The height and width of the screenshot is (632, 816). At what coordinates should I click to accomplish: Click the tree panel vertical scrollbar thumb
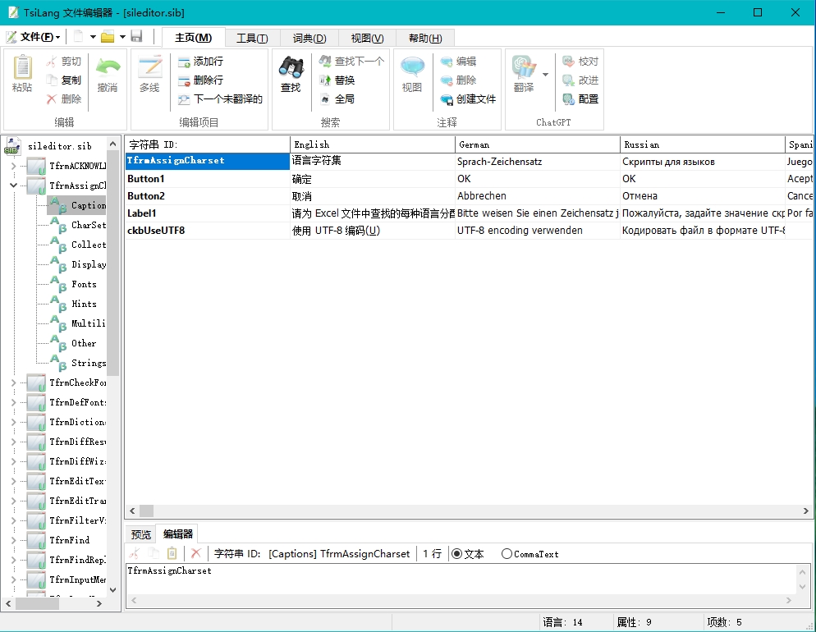(113, 263)
